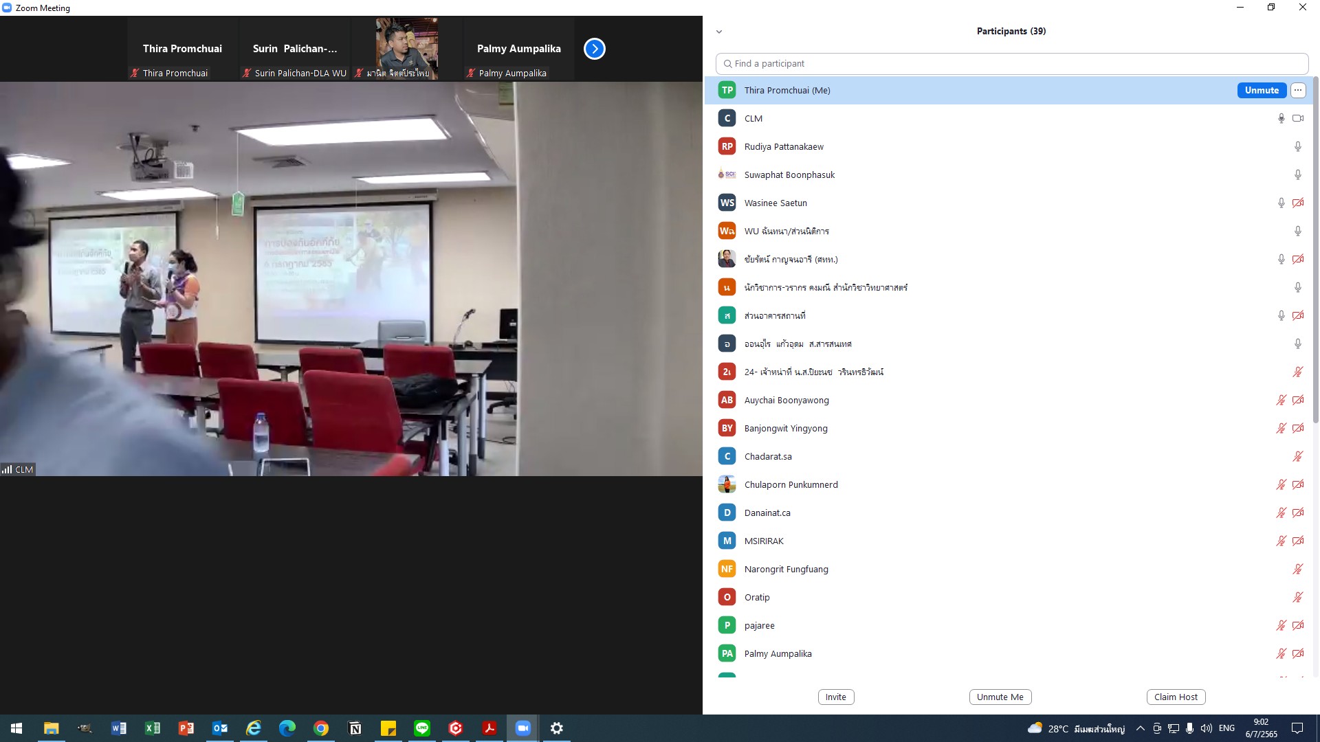
Task: Click CLM's microphone icon
Action: 1281,118
